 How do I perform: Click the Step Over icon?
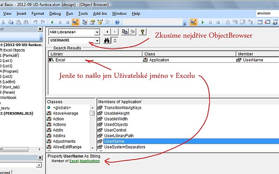click(x=243, y=22)
